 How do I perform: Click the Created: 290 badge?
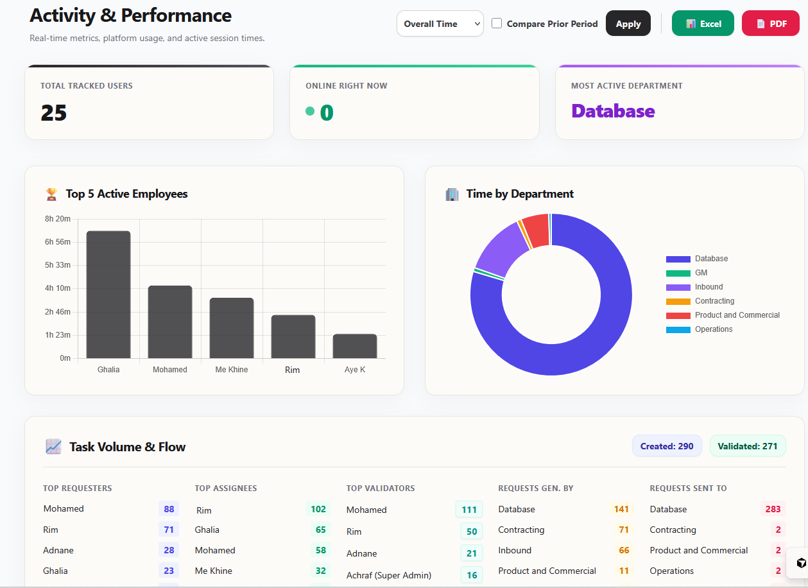(x=667, y=446)
